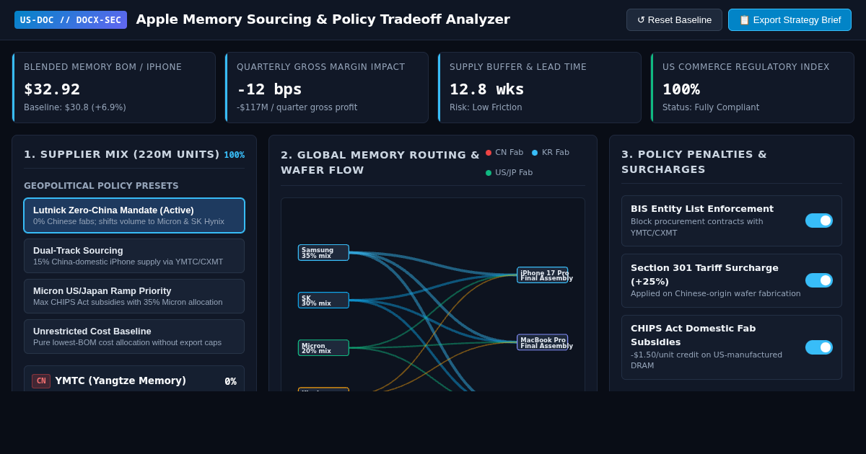This screenshot has height=454, width=866.
Task: Click the Global Memory Routing & Wafer Flow heading
Action: tap(380, 162)
